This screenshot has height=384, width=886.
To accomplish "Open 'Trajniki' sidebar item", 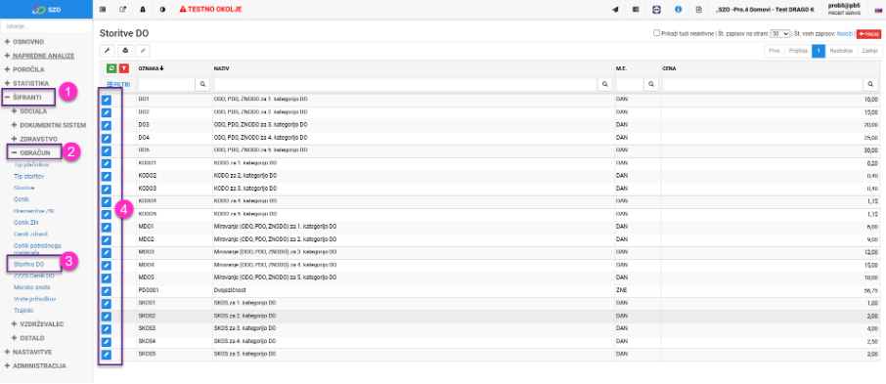I will 24,311.
